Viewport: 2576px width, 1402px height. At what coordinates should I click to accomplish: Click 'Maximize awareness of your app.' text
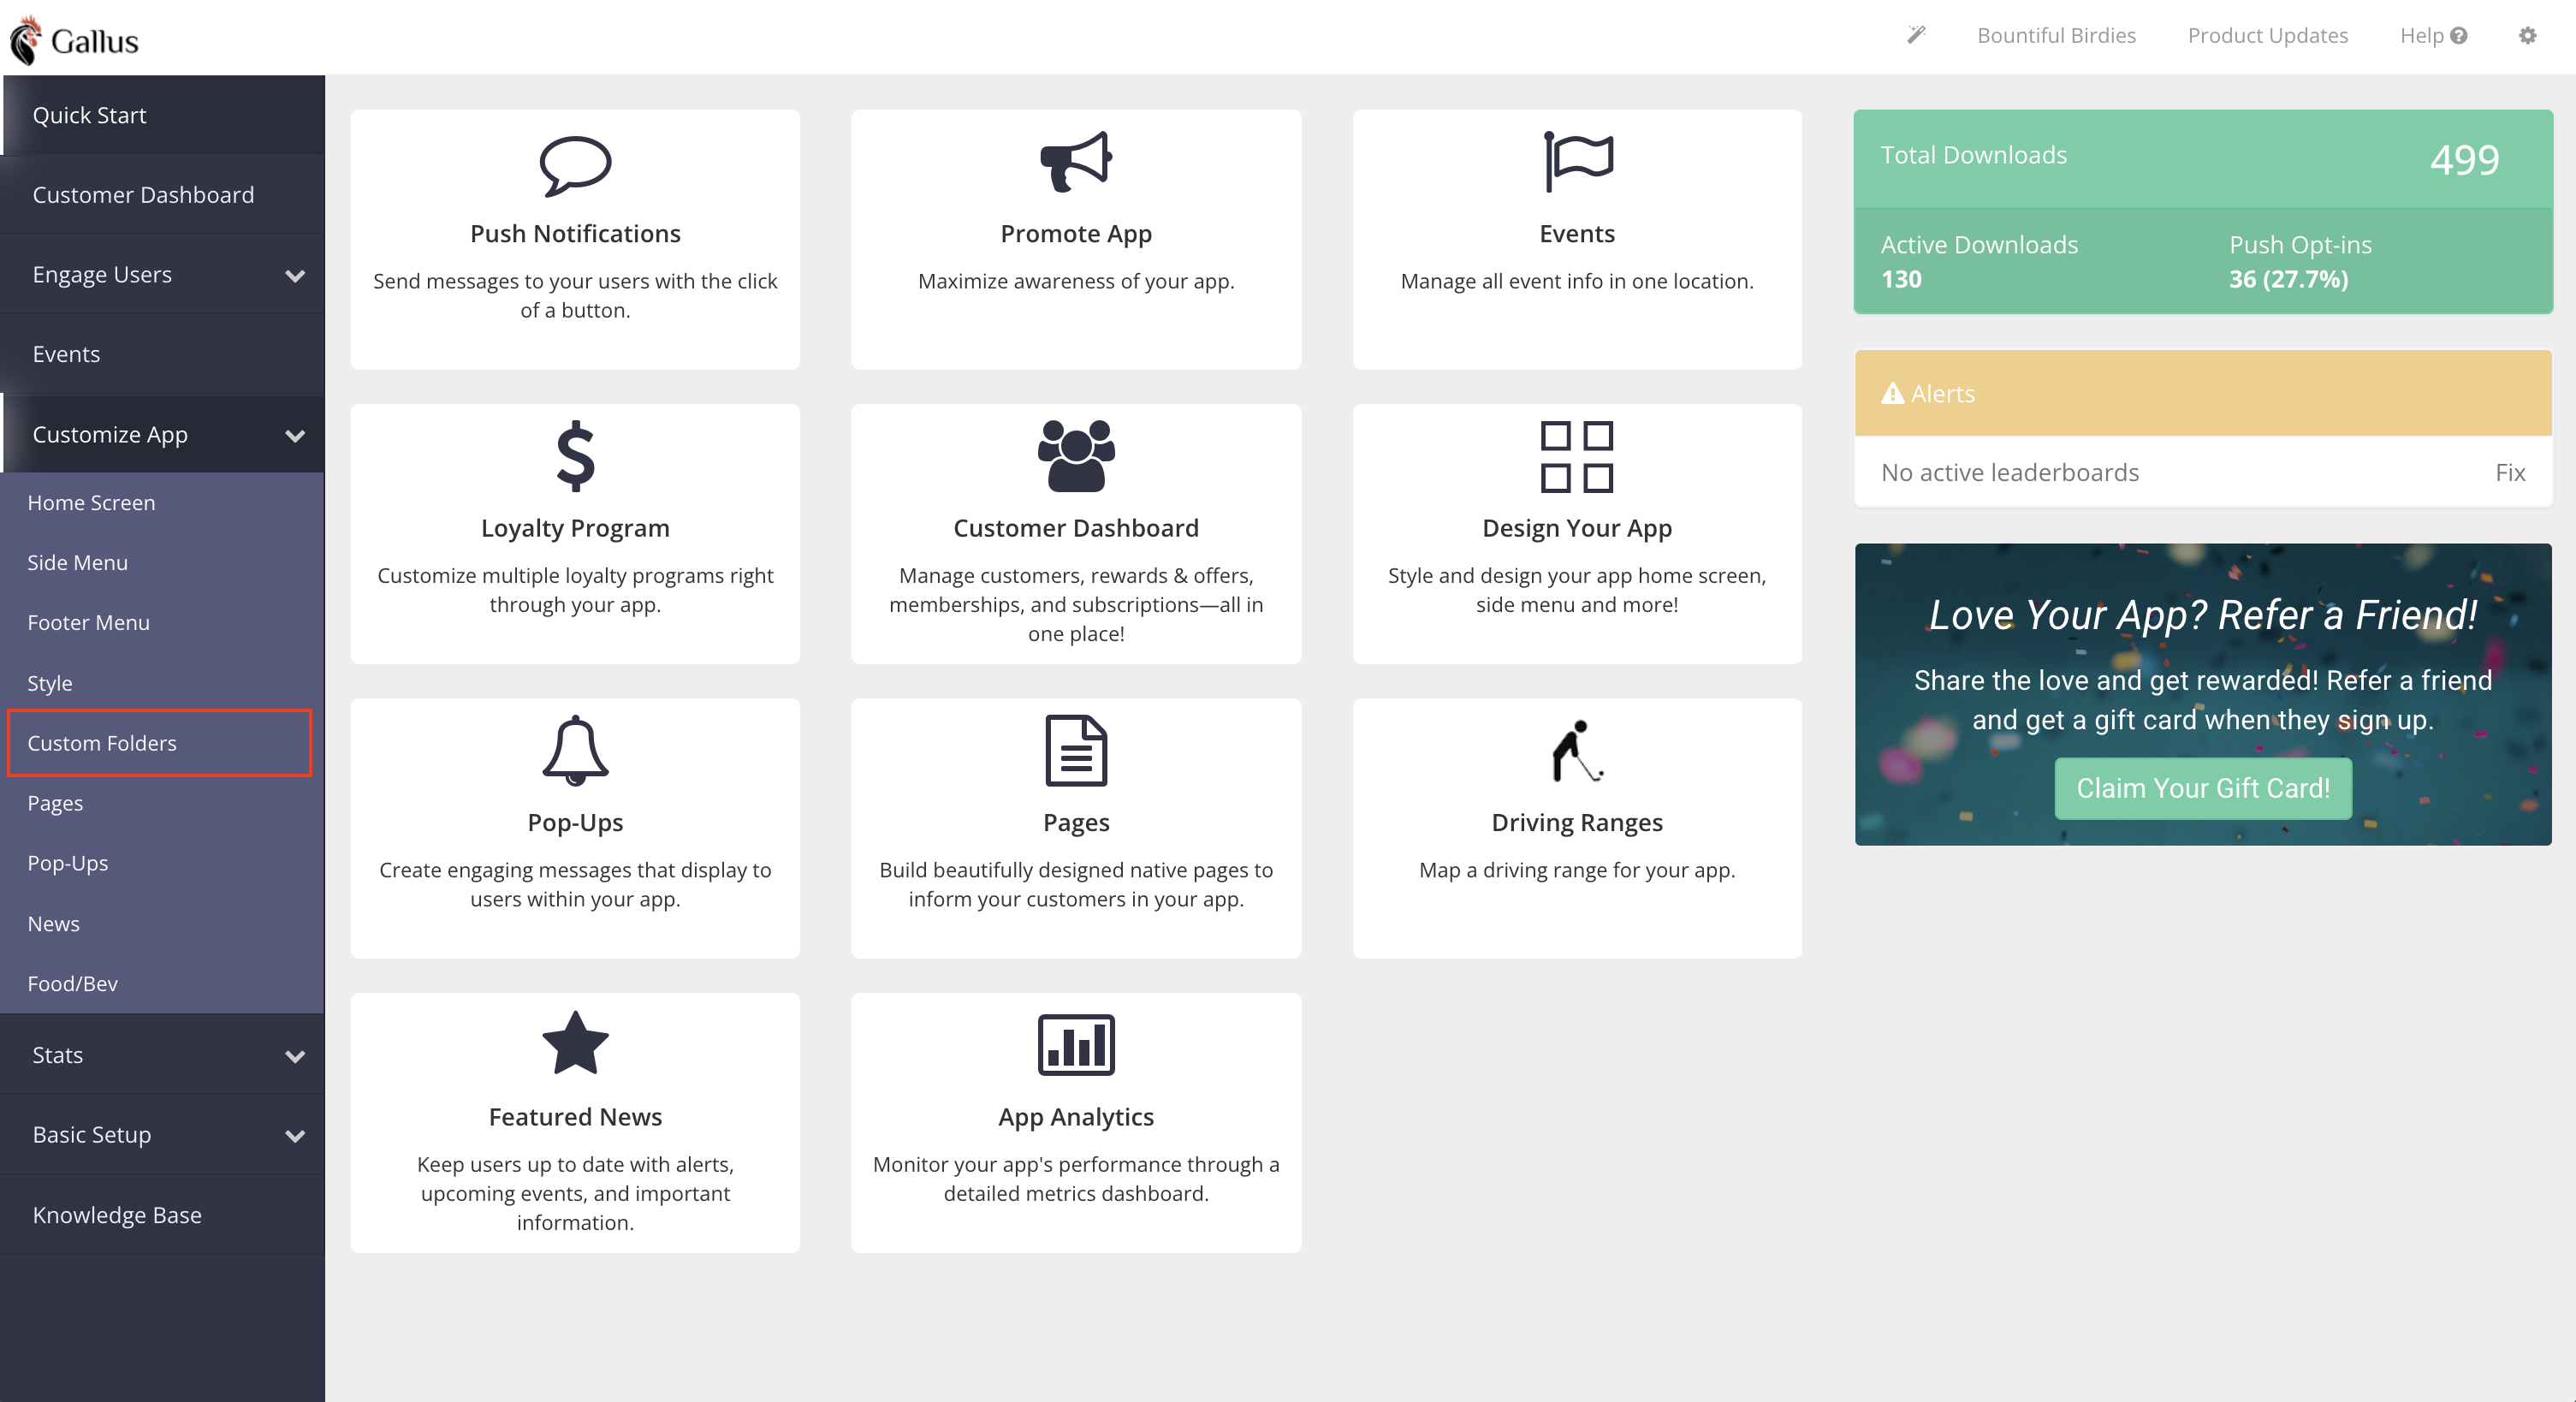click(x=1076, y=281)
